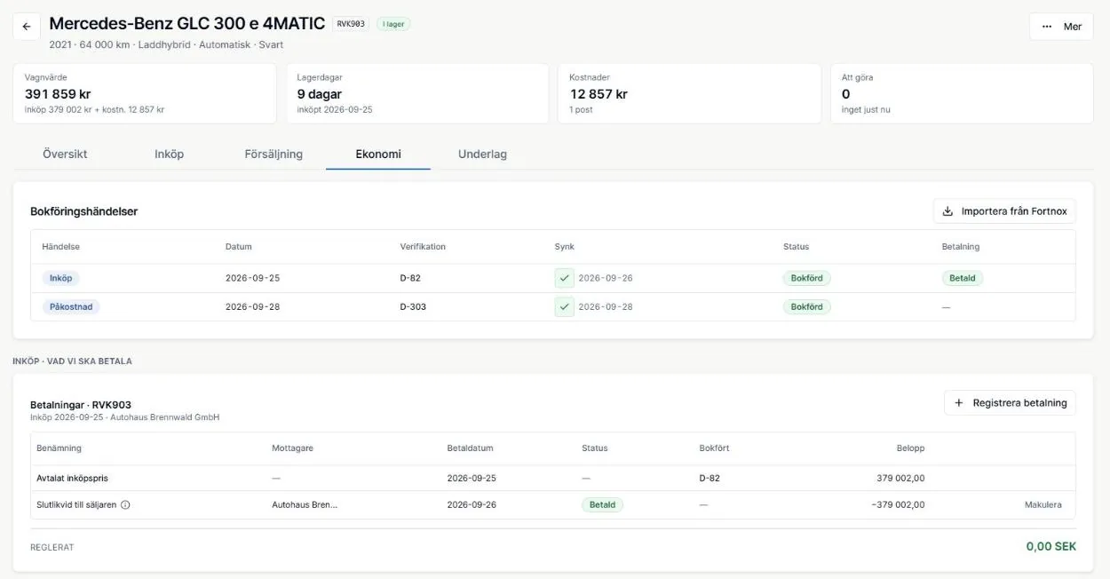Click the Betalningar · RVK903 heading

81,405
